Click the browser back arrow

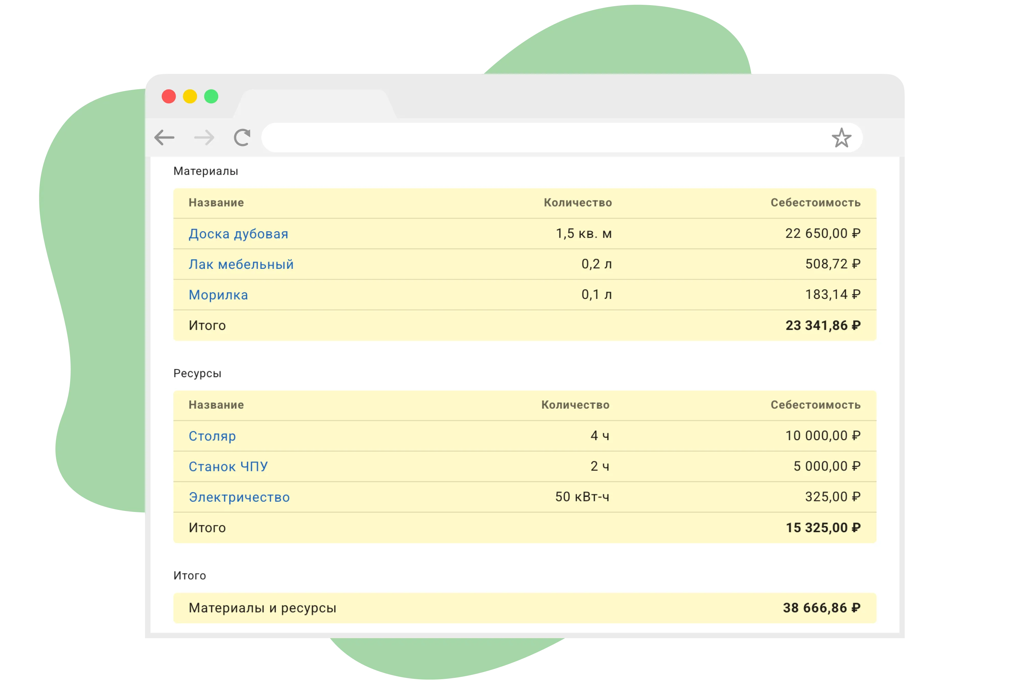pos(165,138)
